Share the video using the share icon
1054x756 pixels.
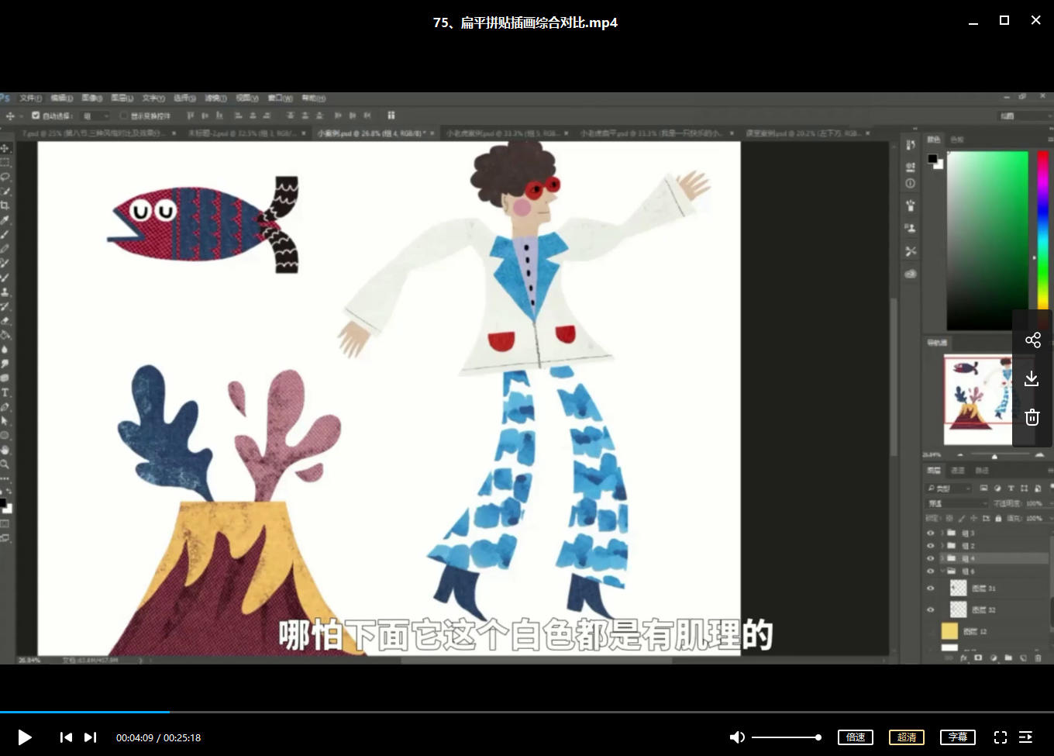tap(1032, 340)
